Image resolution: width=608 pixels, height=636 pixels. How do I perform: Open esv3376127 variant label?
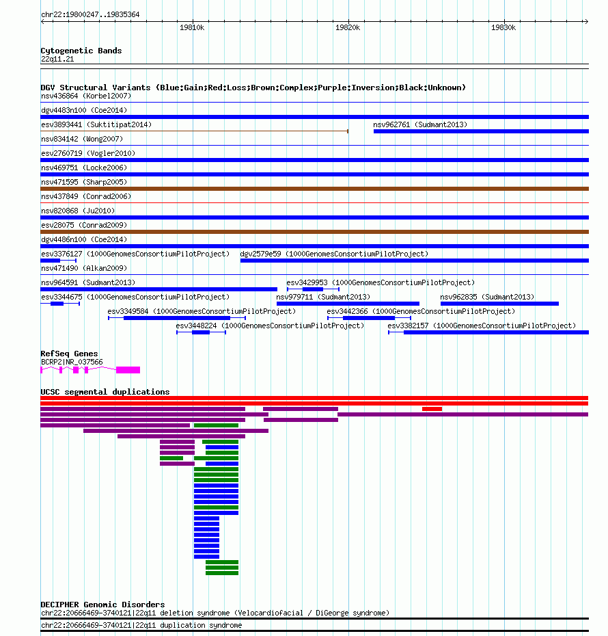(135, 254)
